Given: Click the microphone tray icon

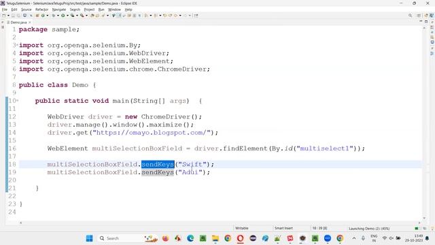Looking at the screenshot, I should 363,238.
